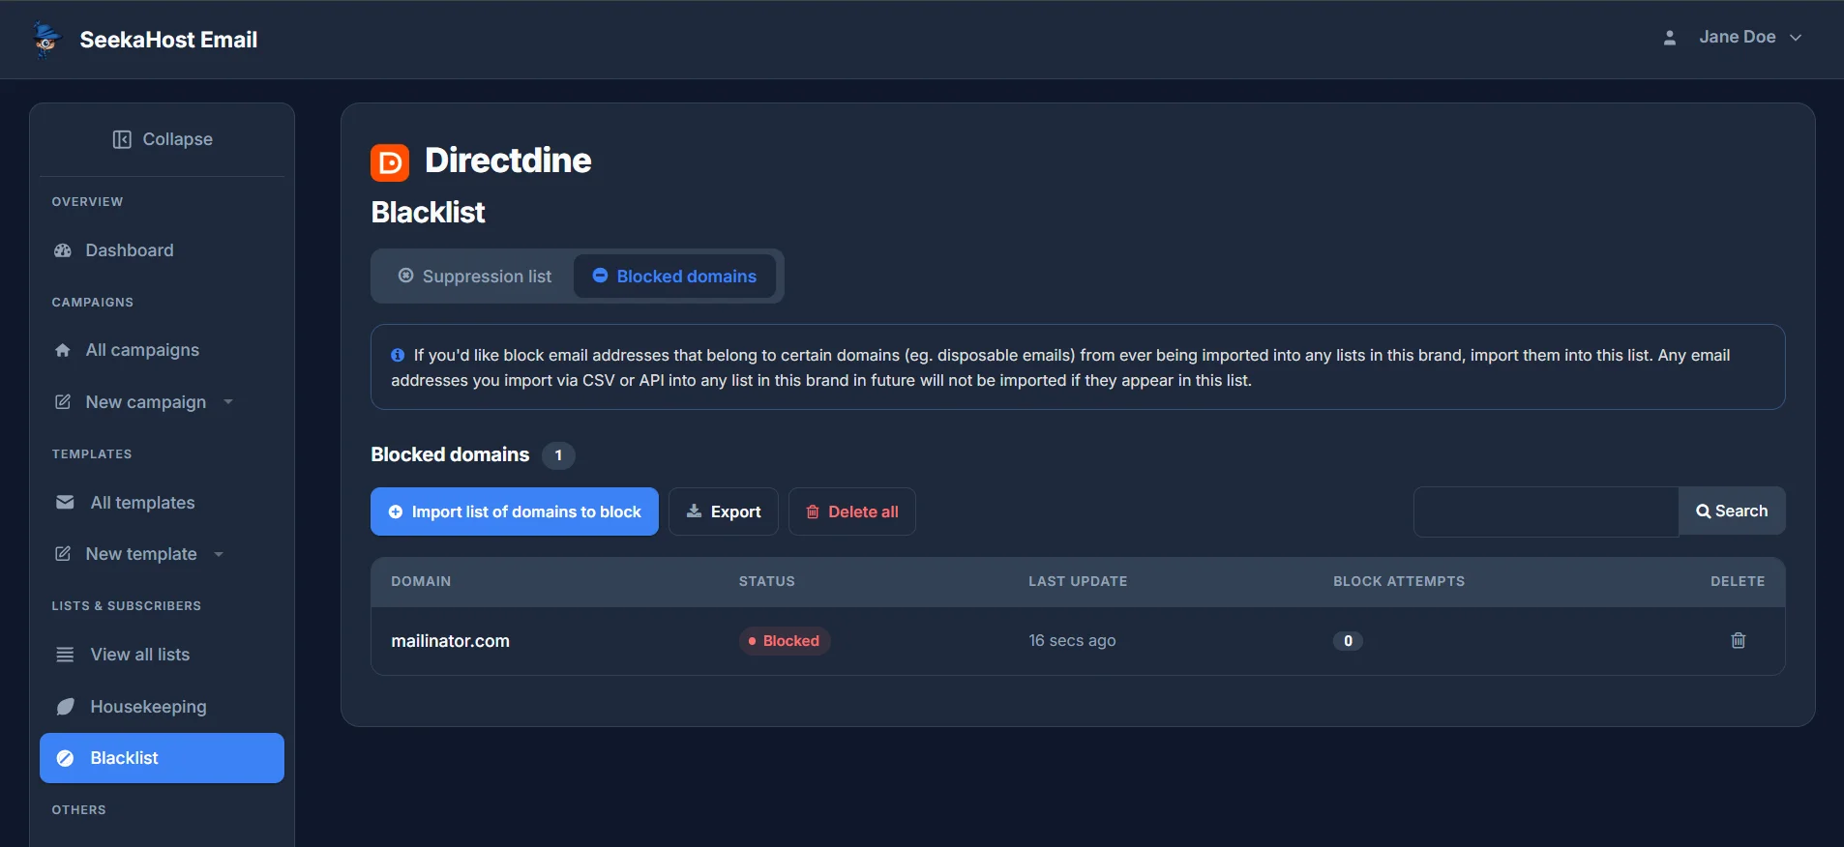Click the BLOCK ATTEMPTS column header
The width and height of the screenshot is (1844, 847).
[x=1399, y=581]
